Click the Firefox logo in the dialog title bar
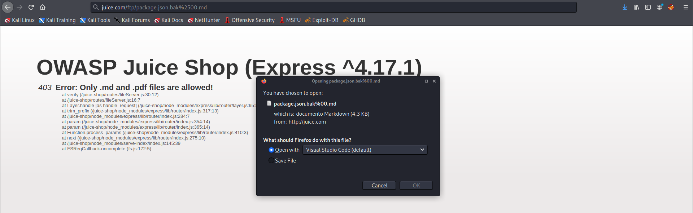 tap(264, 81)
